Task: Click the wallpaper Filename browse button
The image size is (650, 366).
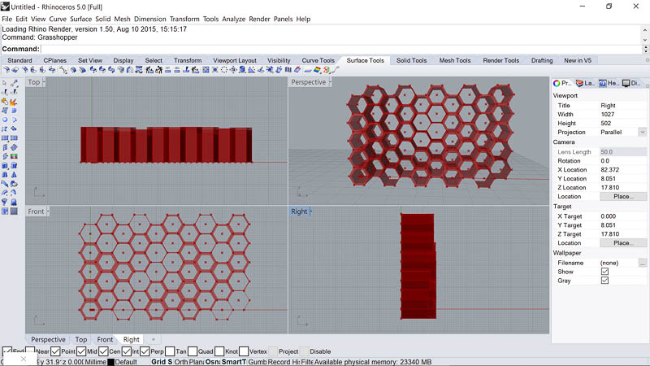Action: (642, 263)
